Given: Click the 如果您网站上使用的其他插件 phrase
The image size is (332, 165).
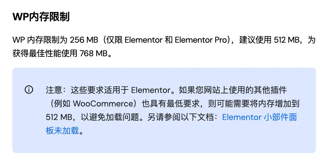Looking at the screenshot, I should (x=233, y=90).
